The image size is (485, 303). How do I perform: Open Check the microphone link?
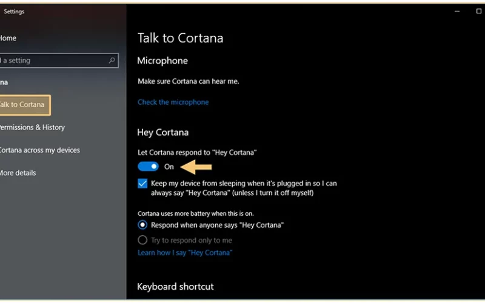[173, 102]
